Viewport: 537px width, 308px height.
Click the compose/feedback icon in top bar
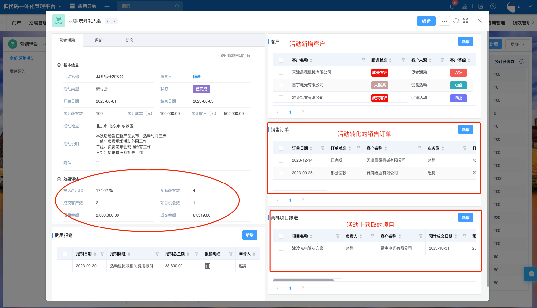point(480,6)
